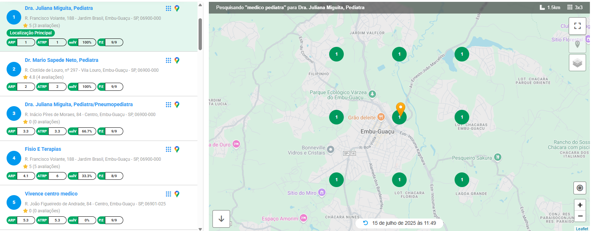Image resolution: width=591 pixels, height=231 pixels.
Task: Zoom in on the map
Action: [580, 205]
